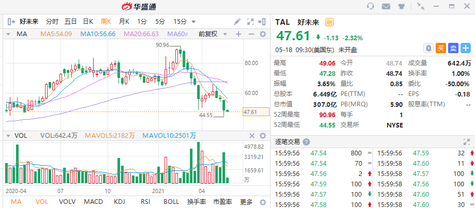Zoom in chart with plus icon
This screenshot has height=208, width=475.
[239, 34]
